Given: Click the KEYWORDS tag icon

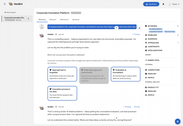Looking at the screenshot, I should [x=146, y=26].
